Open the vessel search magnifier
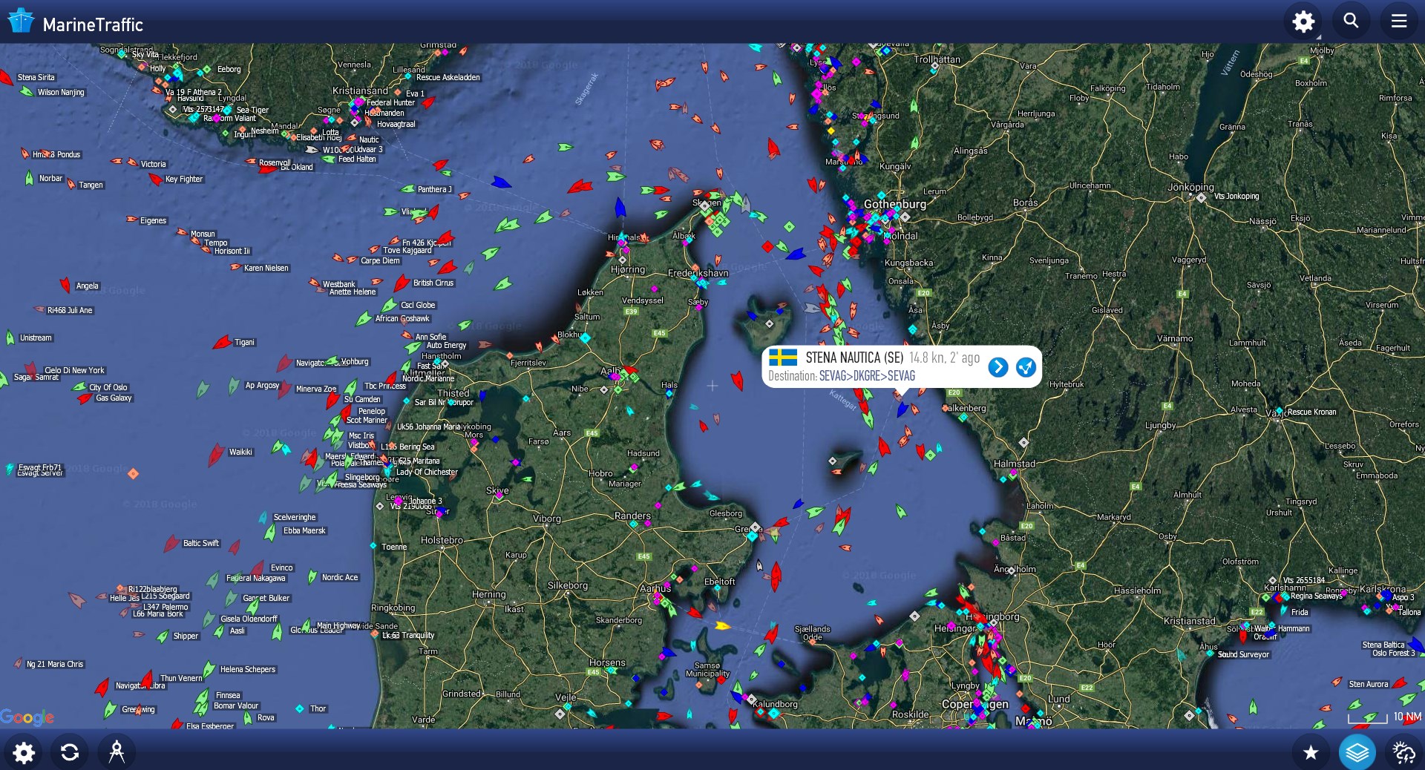This screenshot has width=1425, height=770. [1351, 22]
